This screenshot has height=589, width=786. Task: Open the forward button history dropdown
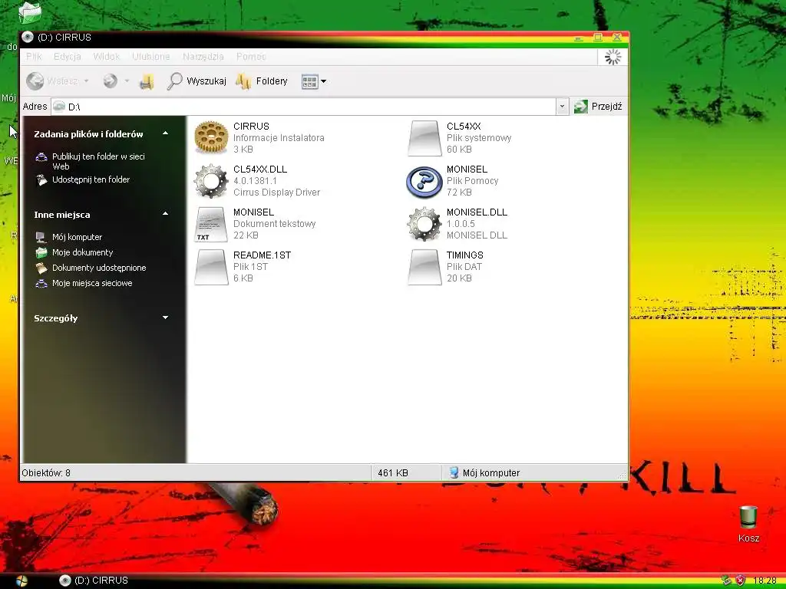click(x=127, y=81)
